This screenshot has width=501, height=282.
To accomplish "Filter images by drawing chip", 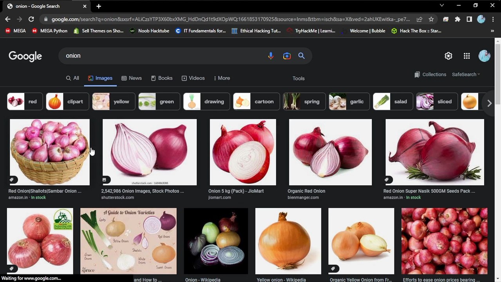I will pos(206,101).
